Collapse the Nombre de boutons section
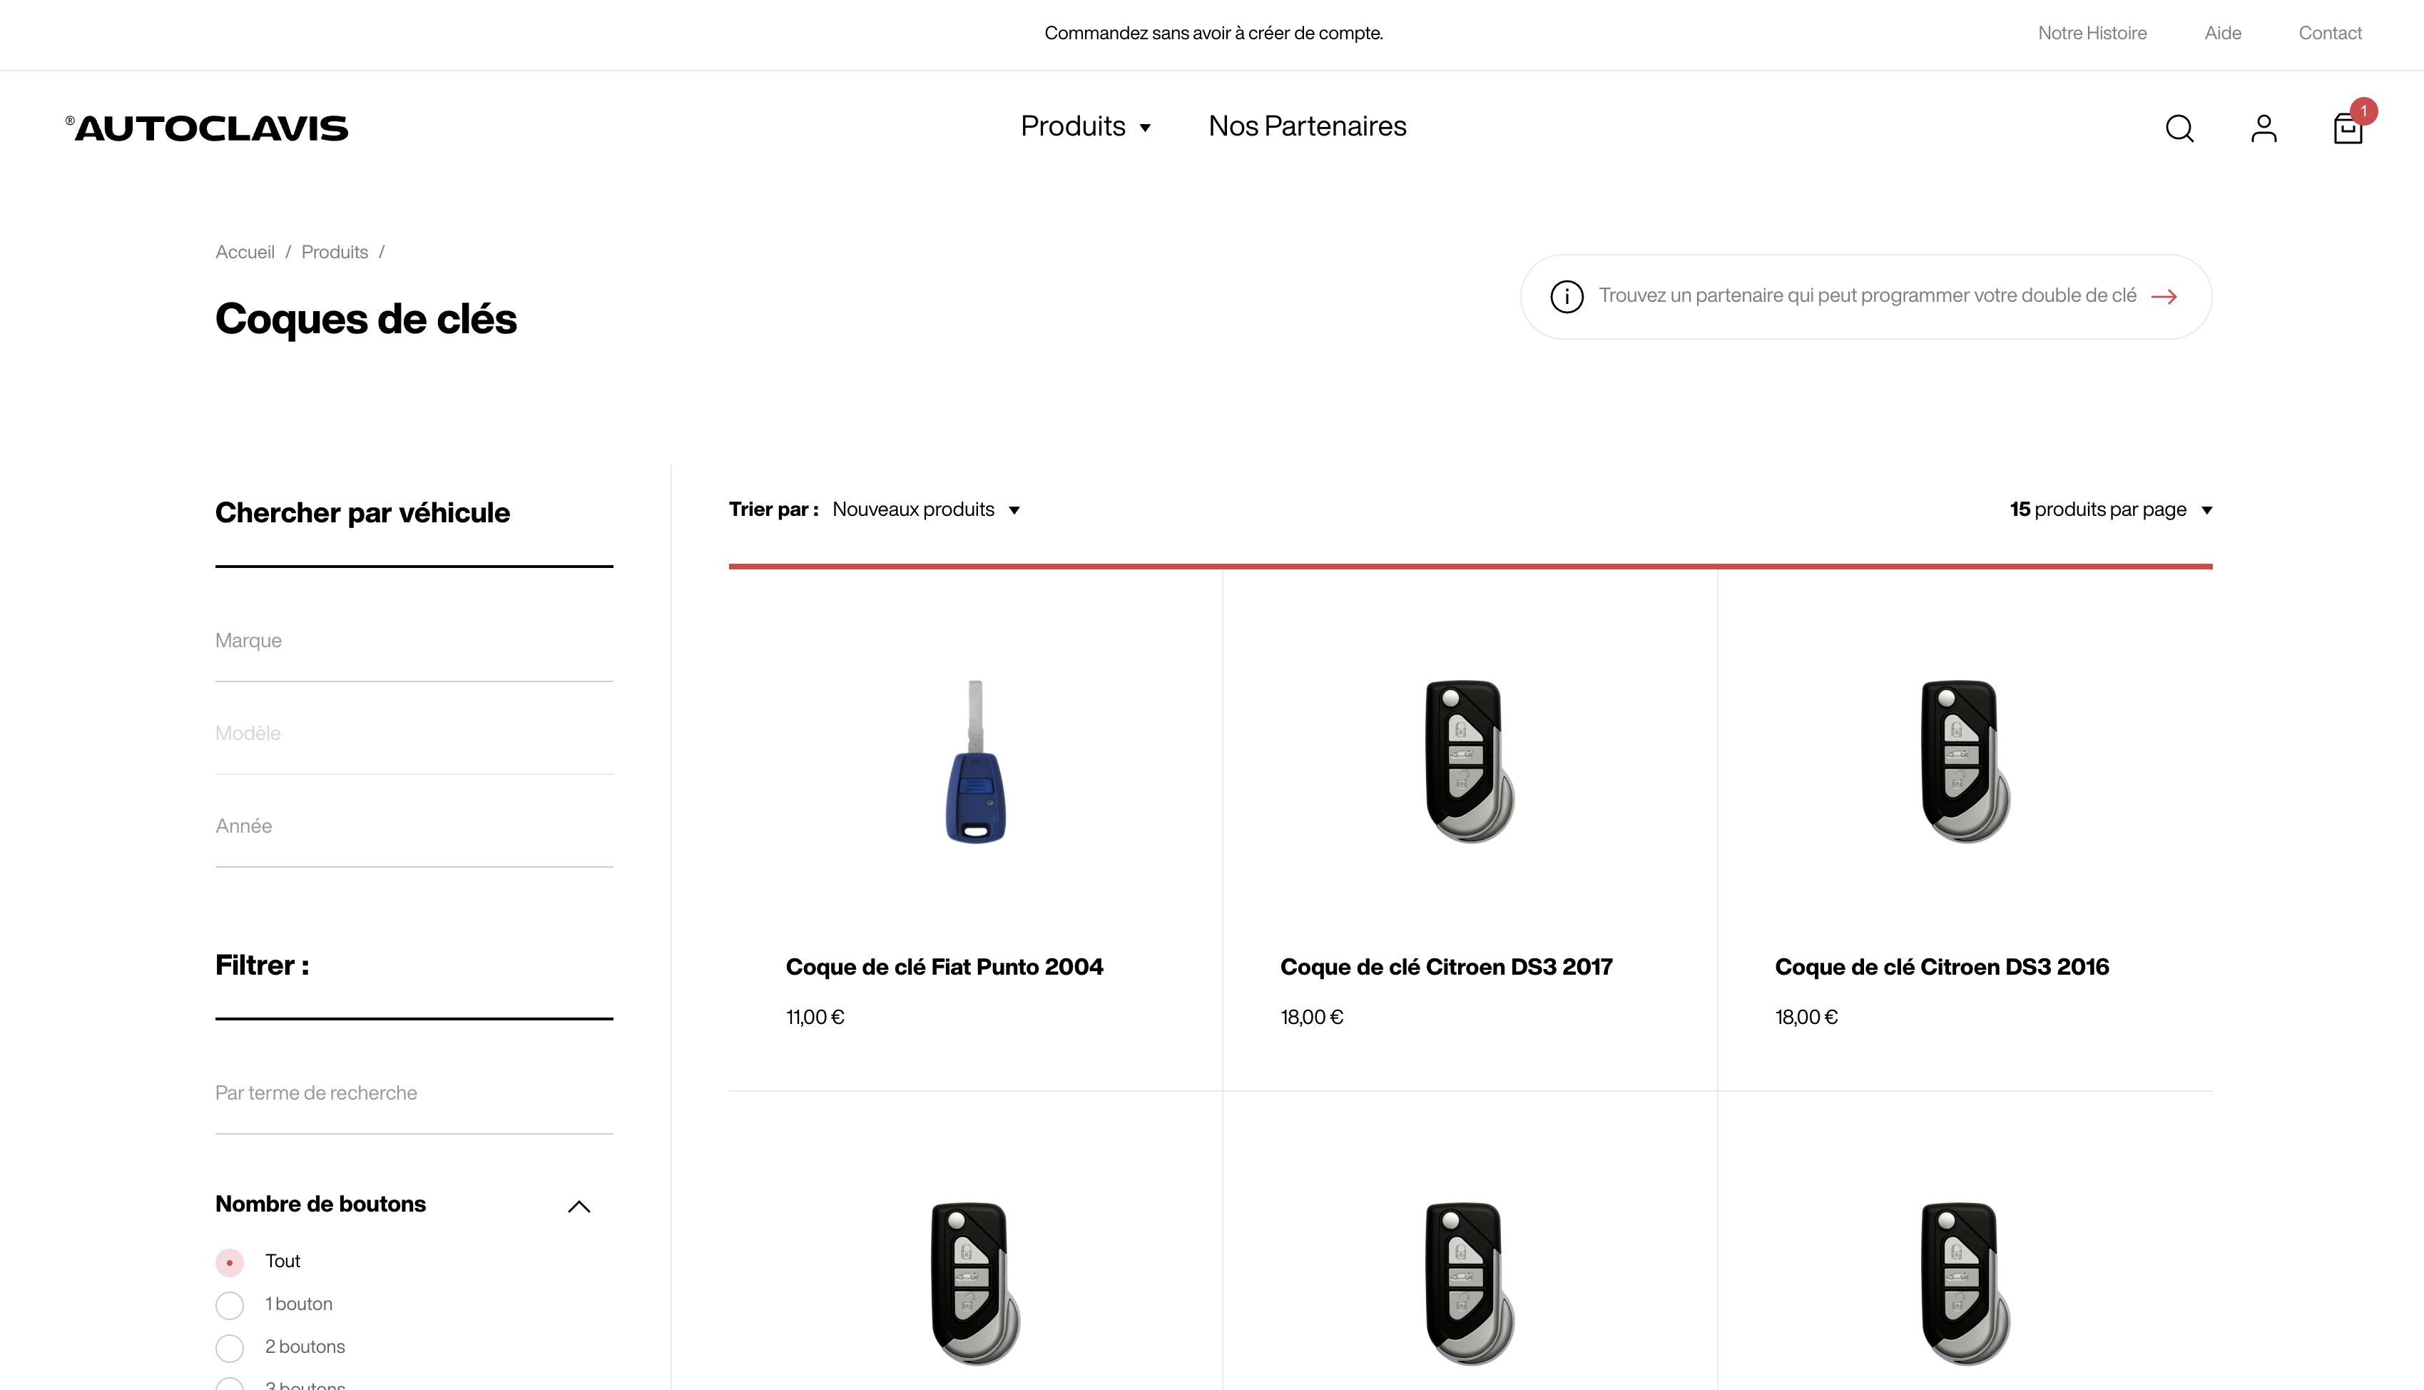 click(579, 1207)
